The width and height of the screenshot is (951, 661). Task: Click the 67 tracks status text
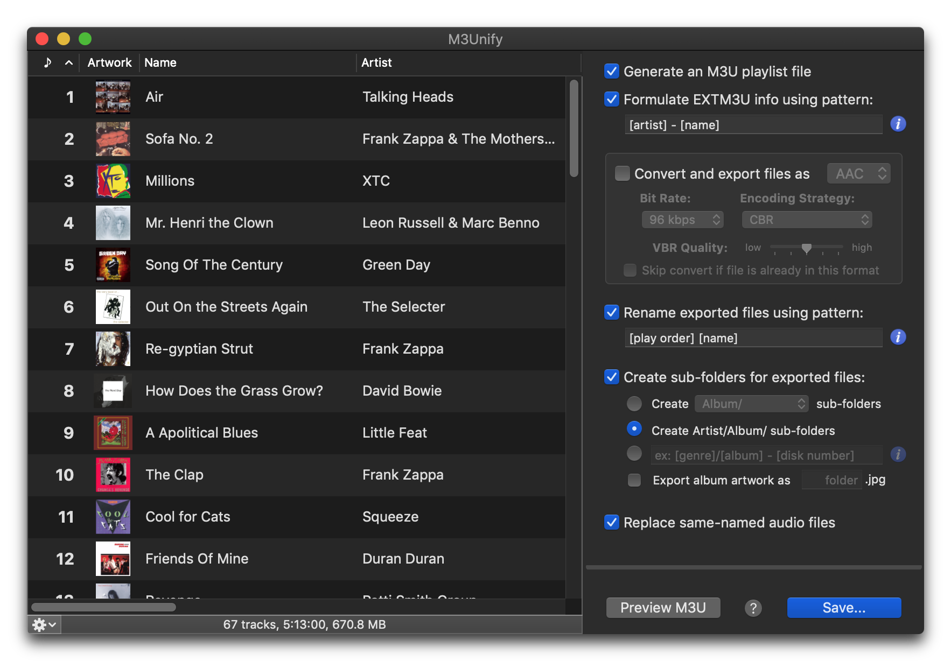304,624
